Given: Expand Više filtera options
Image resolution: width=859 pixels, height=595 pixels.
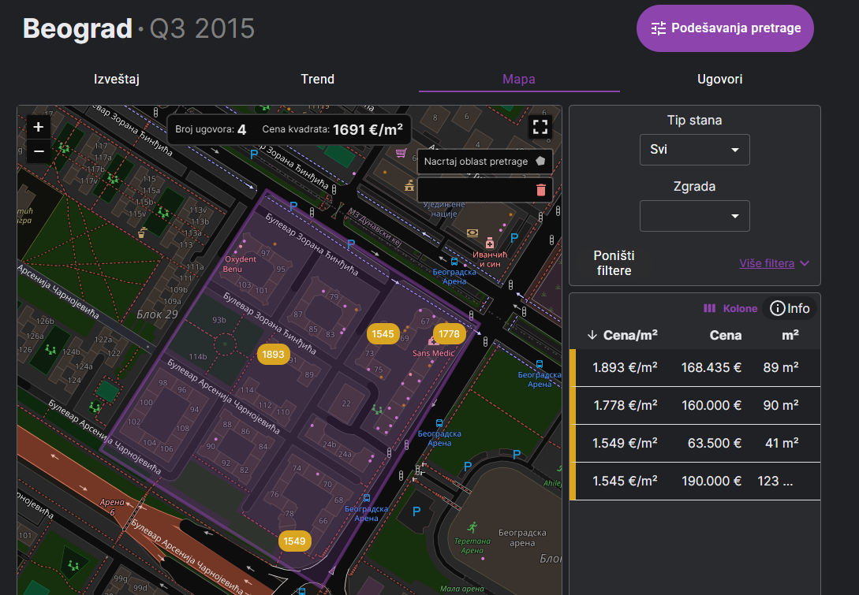Looking at the screenshot, I should point(774,263).
